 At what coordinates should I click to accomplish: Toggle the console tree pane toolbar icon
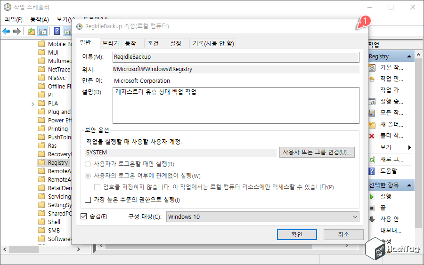tap(43, 32)
